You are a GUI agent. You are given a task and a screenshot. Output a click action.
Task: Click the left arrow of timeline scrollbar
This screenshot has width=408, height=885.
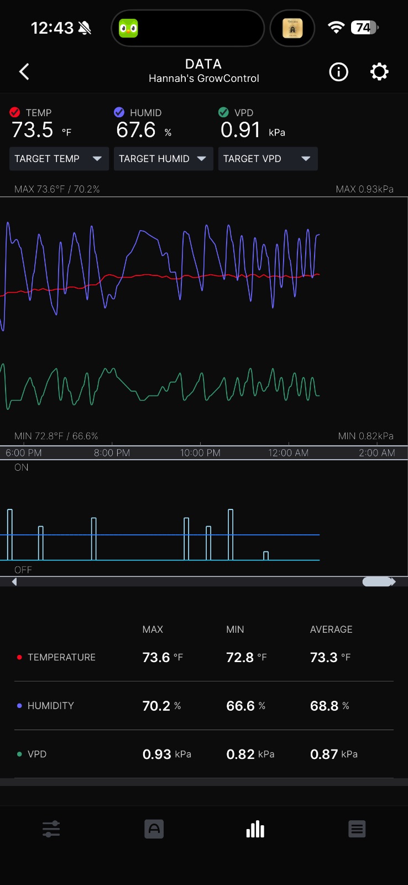point(14,581)
